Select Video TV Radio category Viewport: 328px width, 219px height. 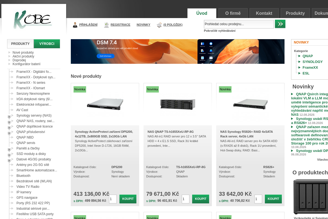click(28, 187)
